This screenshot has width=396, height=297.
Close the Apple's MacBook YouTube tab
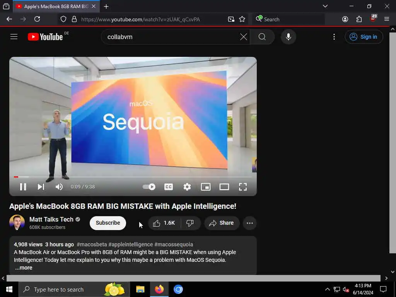click(x=94, y=7)
